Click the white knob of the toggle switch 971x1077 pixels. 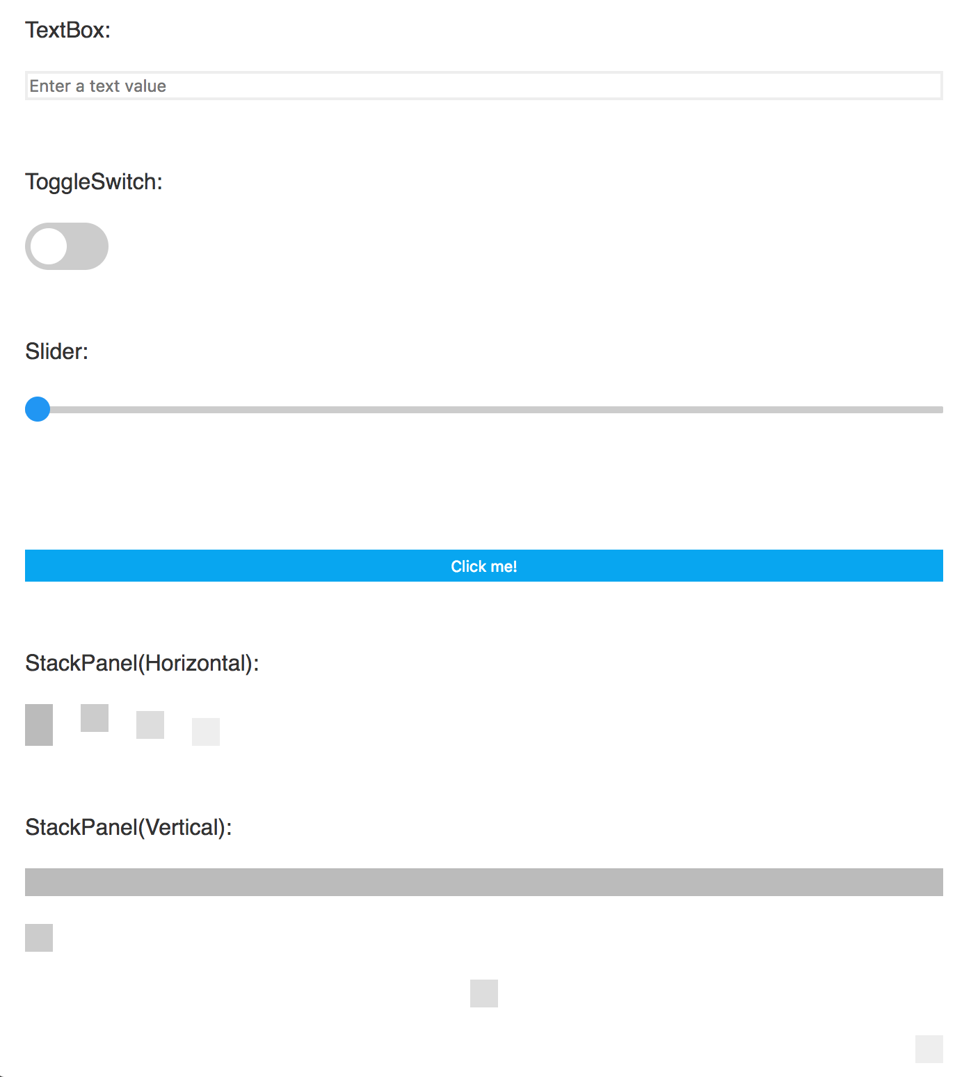coord(49,246)
